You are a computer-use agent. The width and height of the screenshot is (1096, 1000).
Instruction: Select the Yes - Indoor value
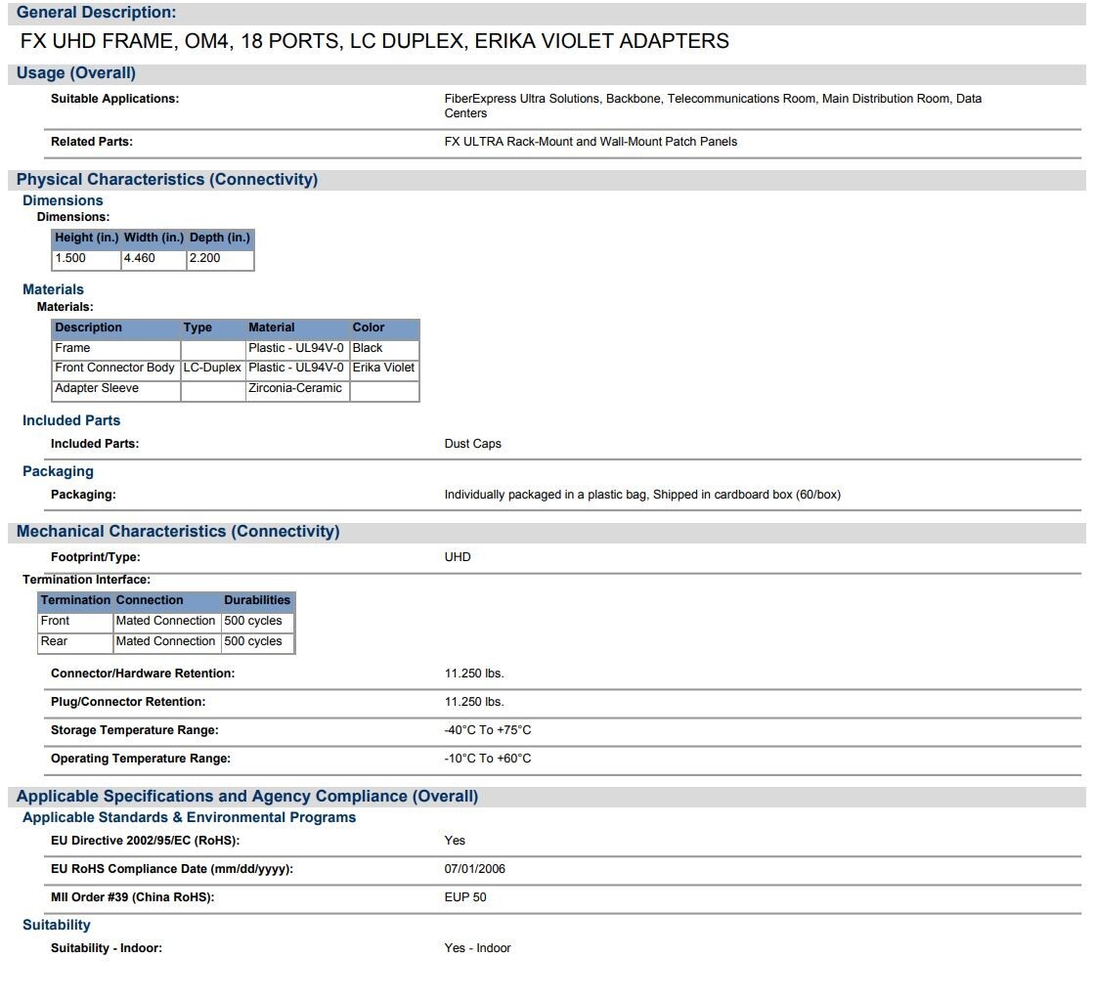[477, 949]
